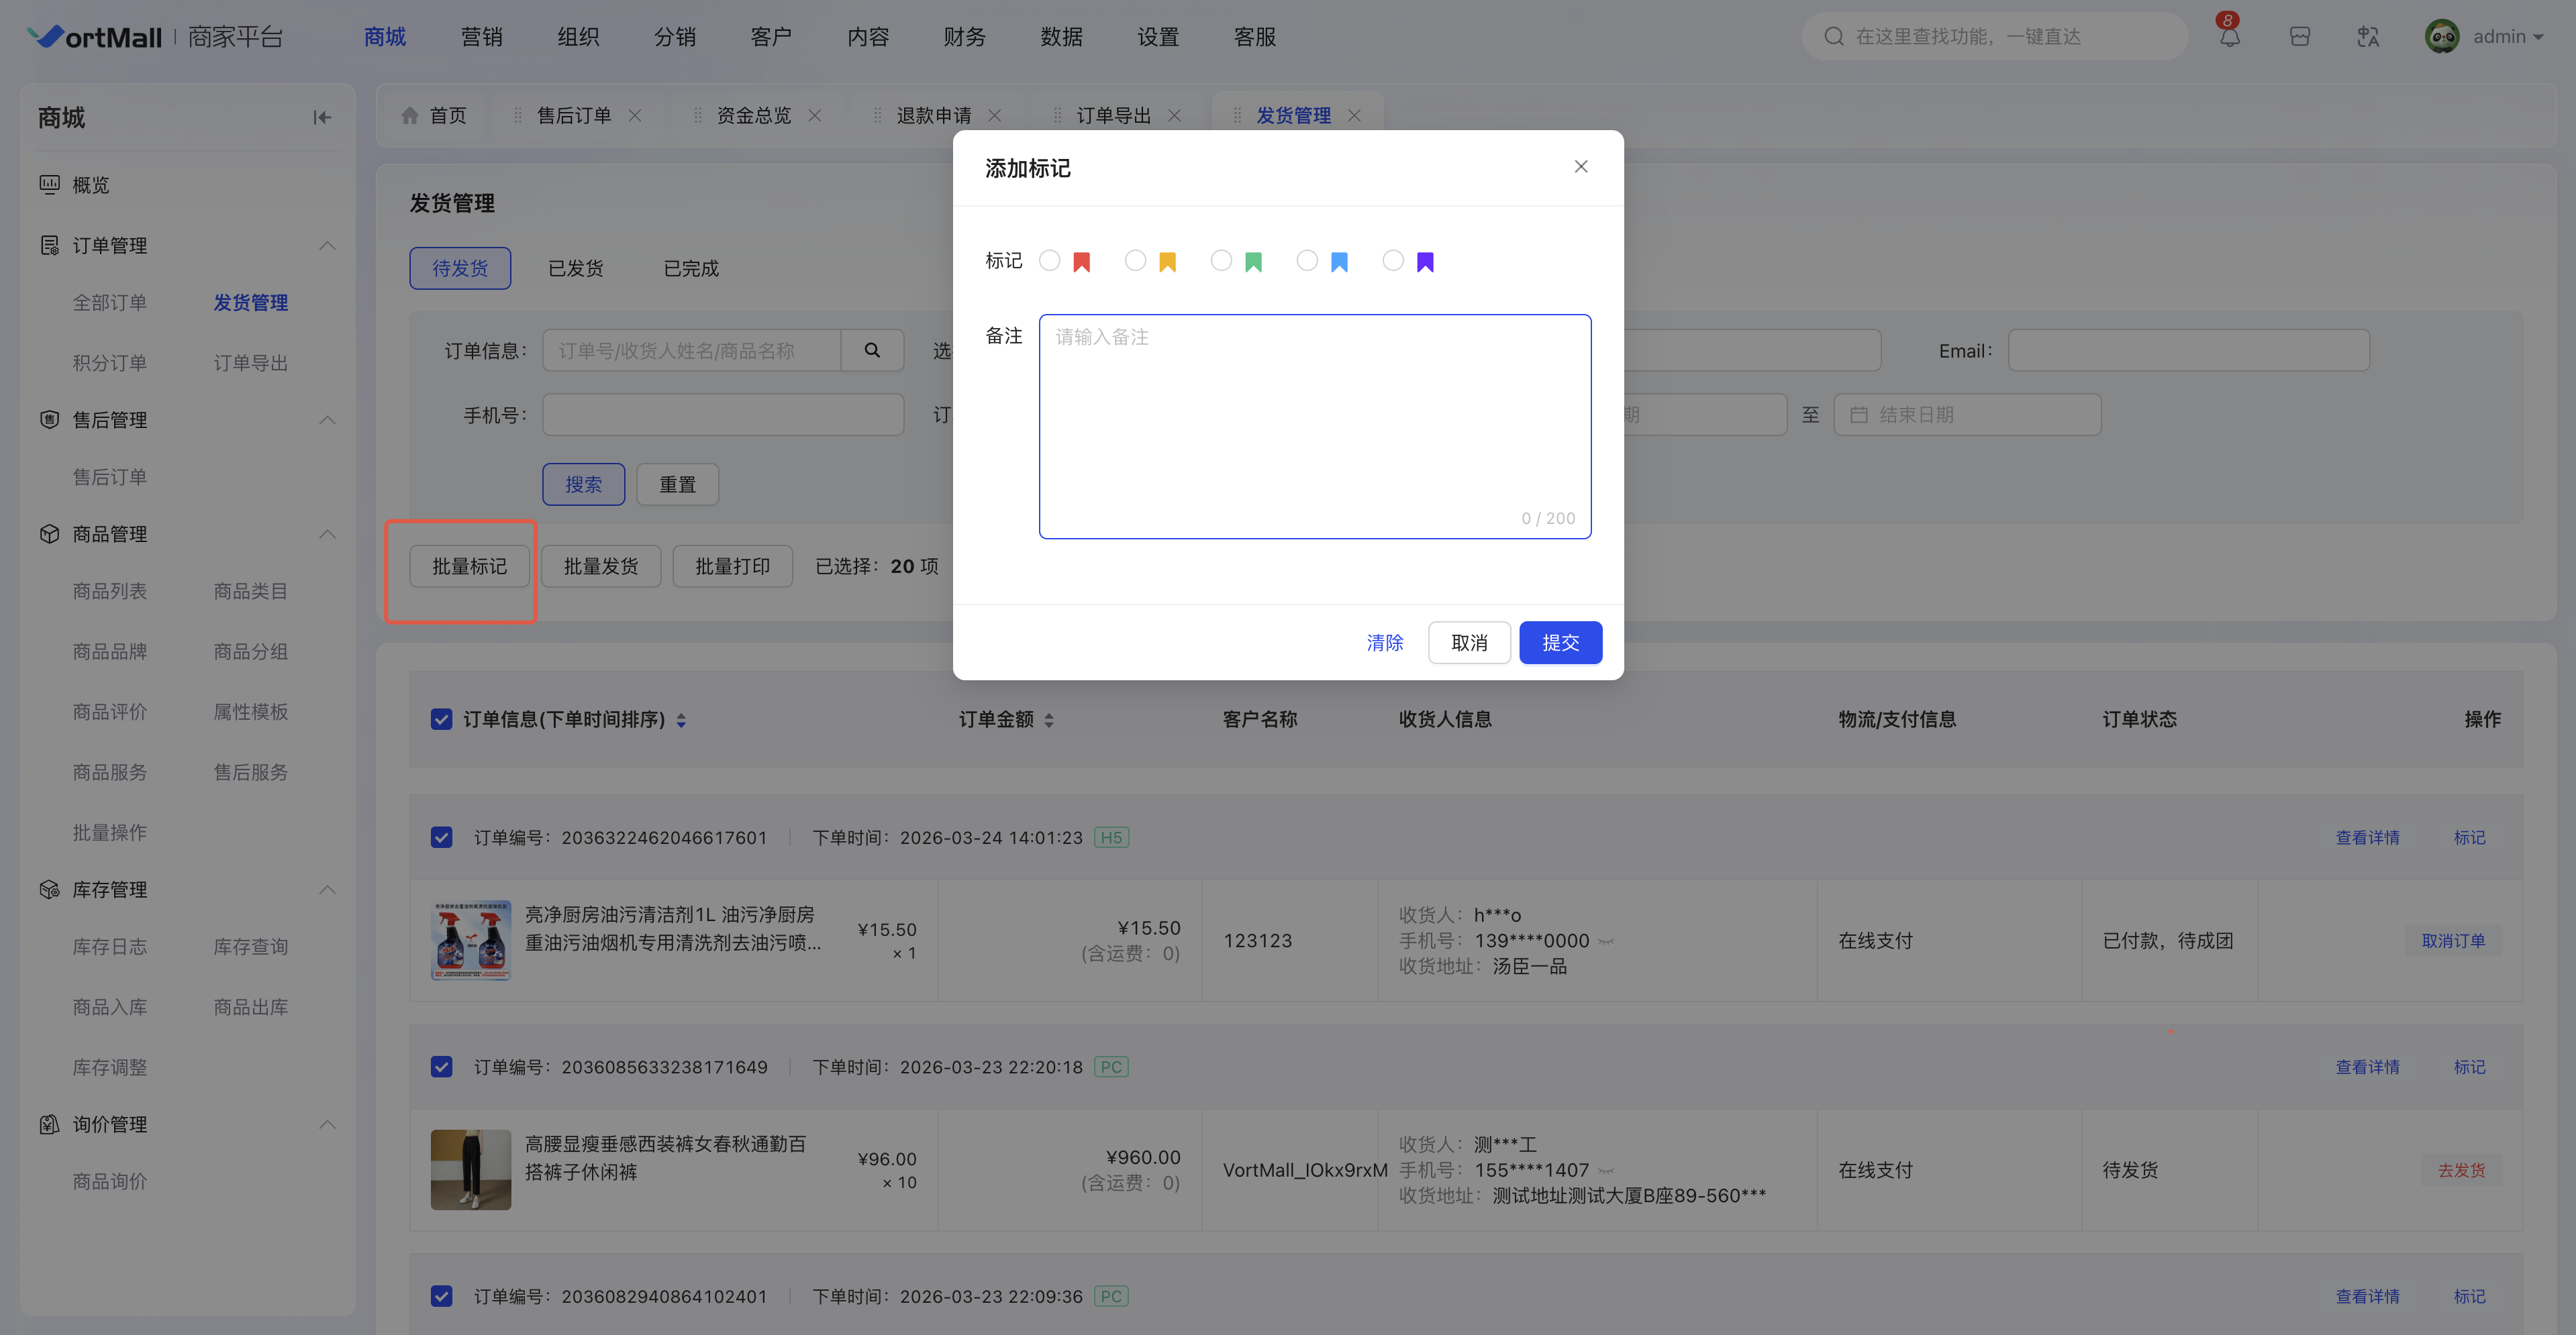Open the admin account dropdown

click(x=2507, y=37)
